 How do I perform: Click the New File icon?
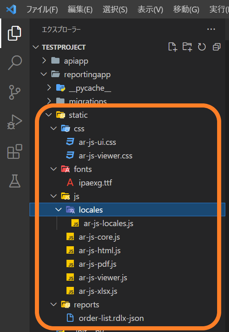[172, 47]
